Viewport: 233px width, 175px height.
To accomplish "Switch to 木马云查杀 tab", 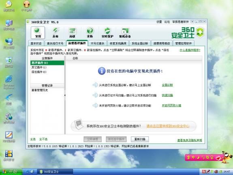I will [98, 43].
